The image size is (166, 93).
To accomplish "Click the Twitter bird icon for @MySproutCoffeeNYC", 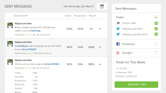I will [118, 34].
